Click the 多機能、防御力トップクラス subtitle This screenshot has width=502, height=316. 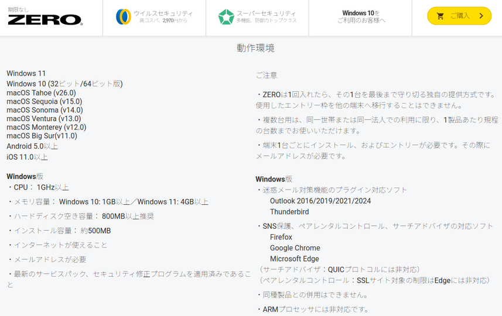(x=266, y=21)
